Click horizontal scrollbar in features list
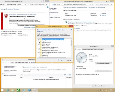This screenshot has width=115, height=92. (52, 57)
